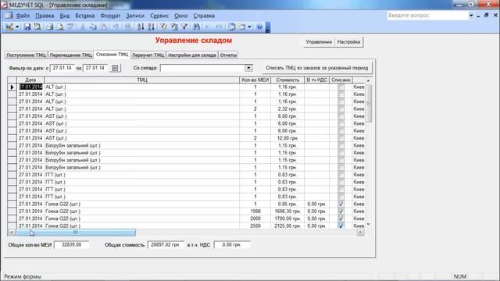Switch to Поступление ТМЦ tab
The image size is (500, 281).
tap(26, 55)
